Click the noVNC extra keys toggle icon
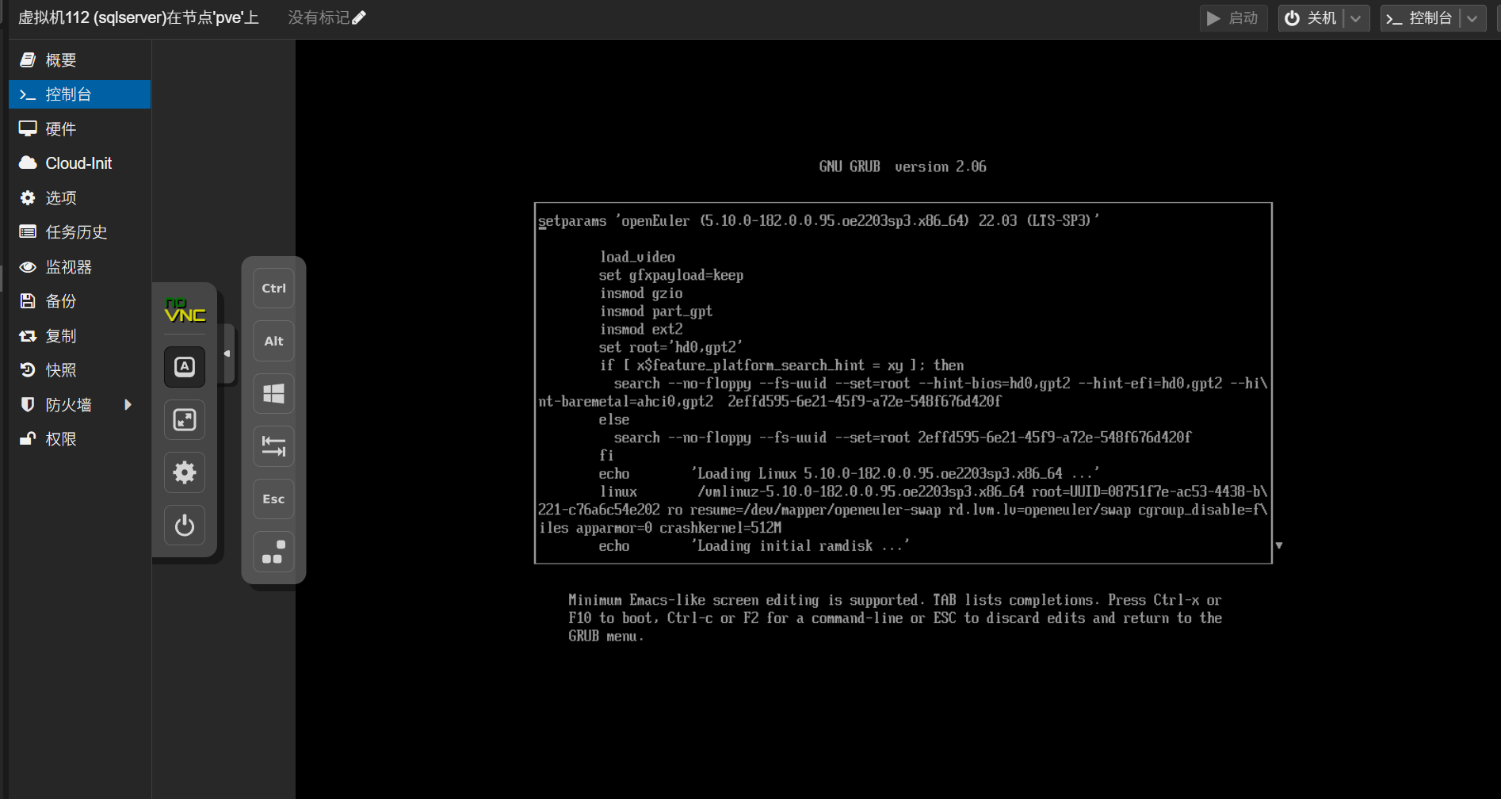The width and height of the screenshot is (1501, 799). (185, 367)
